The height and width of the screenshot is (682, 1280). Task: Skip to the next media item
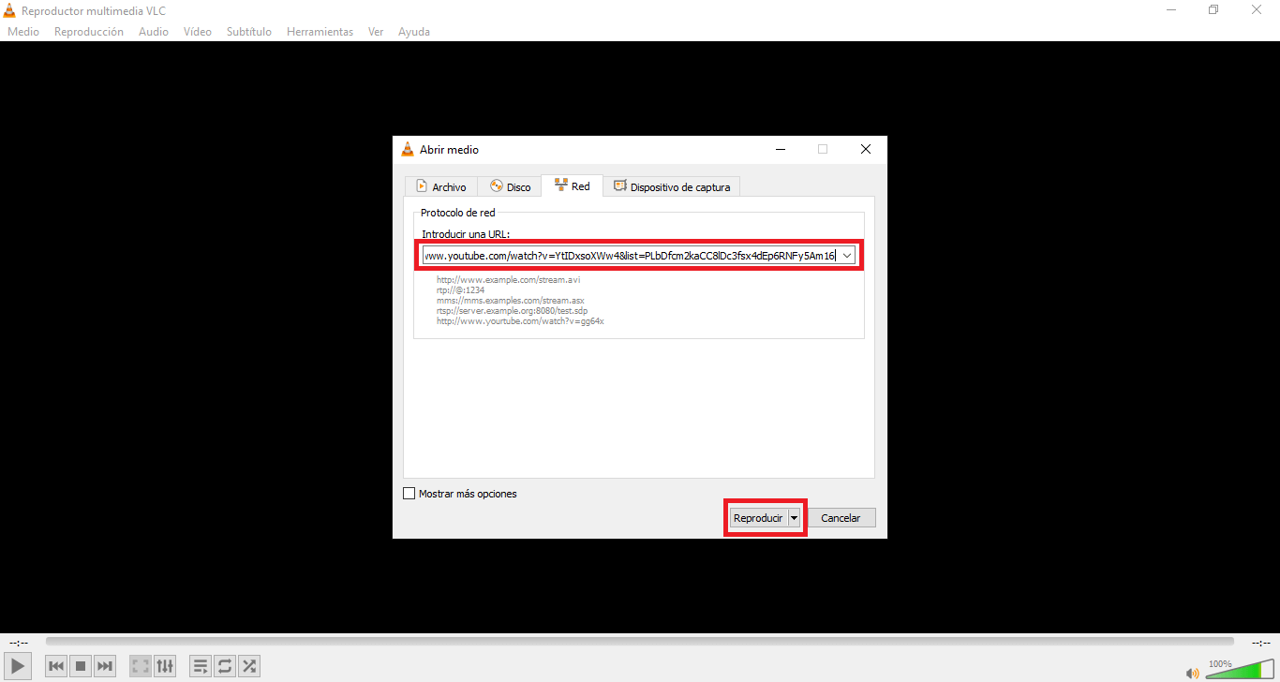tap(105, 666)
